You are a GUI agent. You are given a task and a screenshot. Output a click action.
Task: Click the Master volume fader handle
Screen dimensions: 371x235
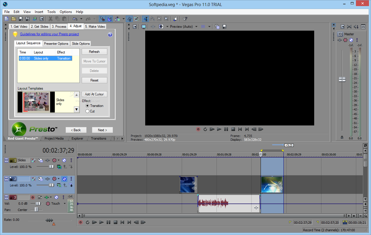342,79
